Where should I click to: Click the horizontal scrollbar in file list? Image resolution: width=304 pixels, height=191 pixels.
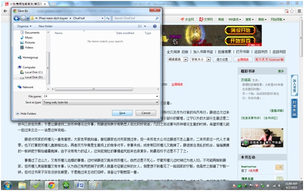(93, 89)
